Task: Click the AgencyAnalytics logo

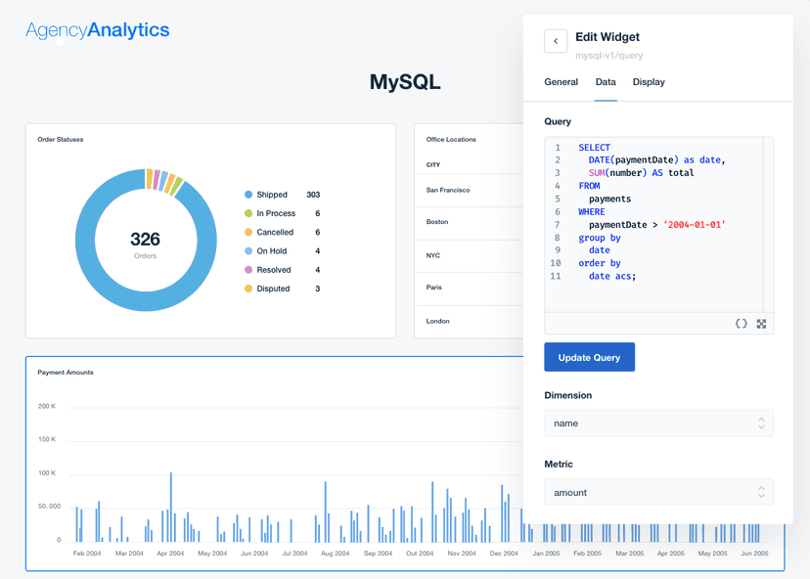Action: pyautogui.click(x=97, y=30)
